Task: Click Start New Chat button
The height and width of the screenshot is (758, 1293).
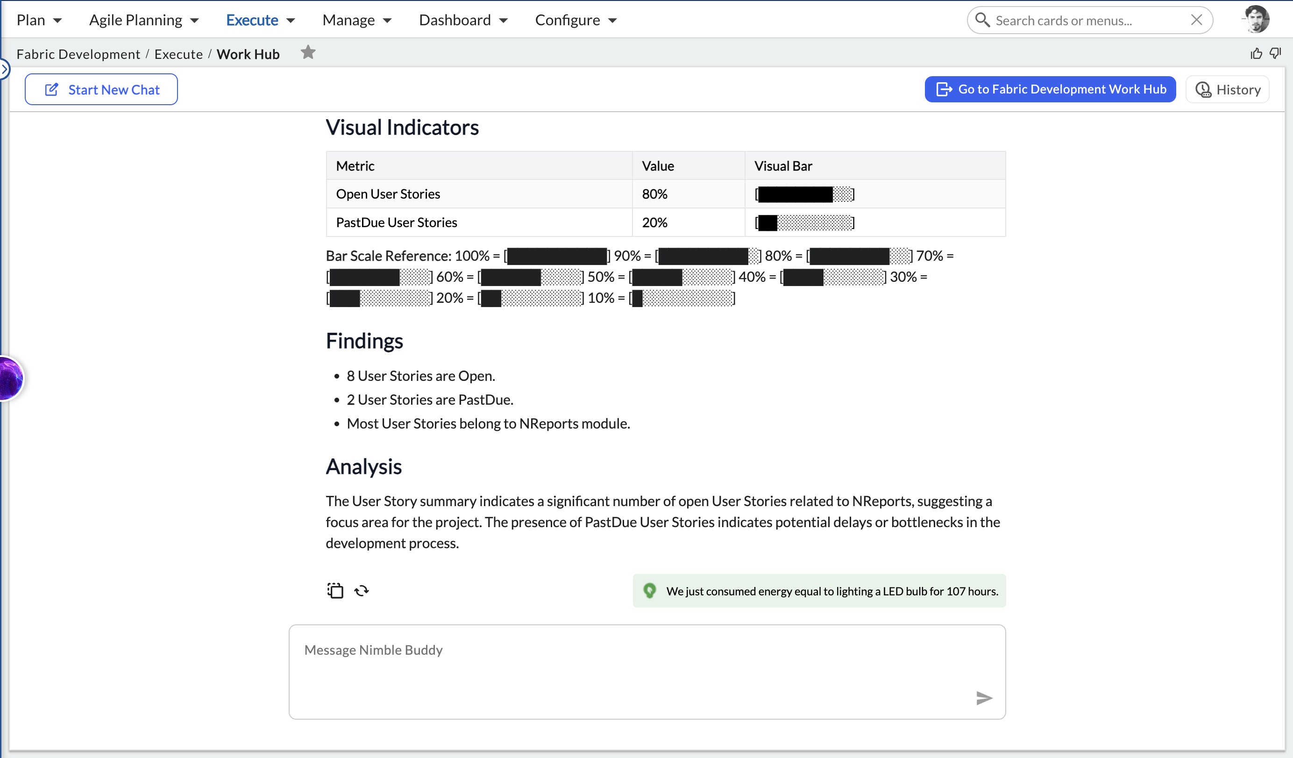Action: [101, 89]
